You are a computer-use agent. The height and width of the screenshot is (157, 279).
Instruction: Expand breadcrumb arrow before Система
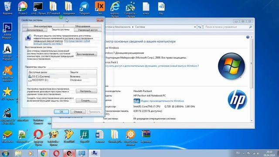click(x=133, y=27)
